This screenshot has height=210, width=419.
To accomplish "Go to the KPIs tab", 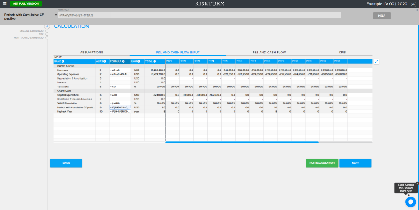I will 343,52.
